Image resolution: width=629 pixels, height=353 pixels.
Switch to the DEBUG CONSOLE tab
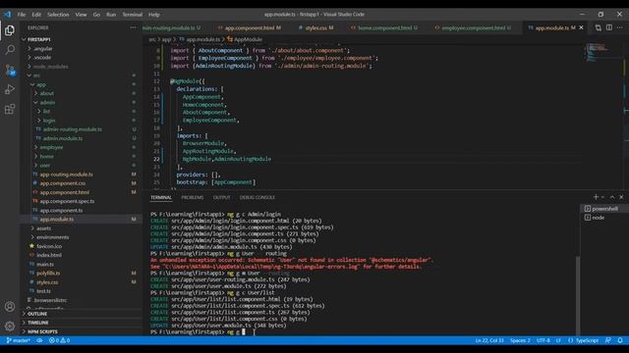pos(257,197)
